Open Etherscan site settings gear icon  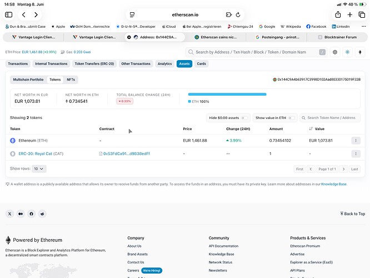click(x=335, y=52)
